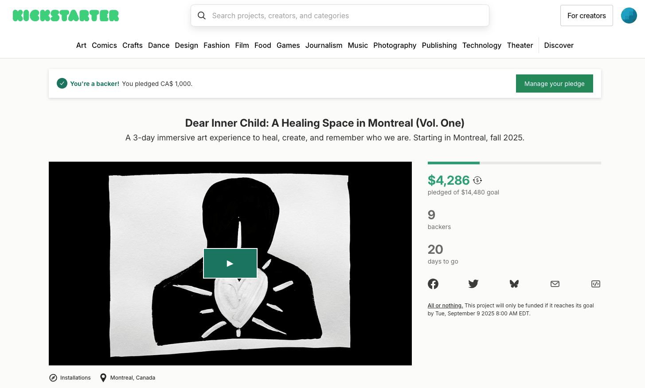Viewport: 645px width, 388px height.
Task: Open the Crafts category
Action: pos(133,45)
